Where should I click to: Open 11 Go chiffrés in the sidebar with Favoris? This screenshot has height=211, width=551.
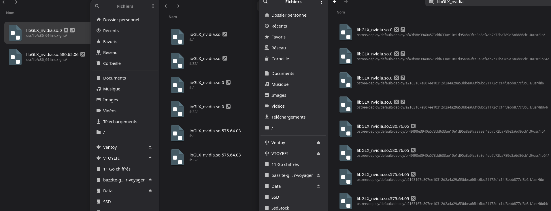(117, 169)
